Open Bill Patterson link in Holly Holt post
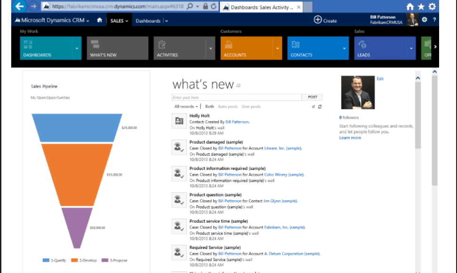457x273 pixels. [237, 122]
